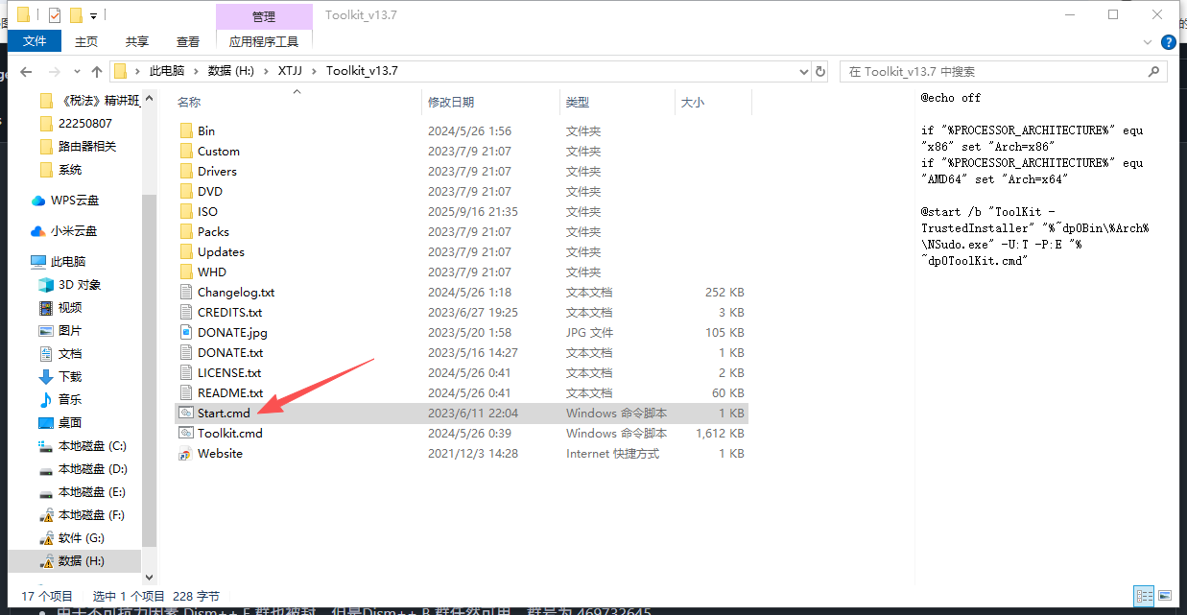
Task: Click the Toolkit_v13.7 search box
Action: point(998,72)
